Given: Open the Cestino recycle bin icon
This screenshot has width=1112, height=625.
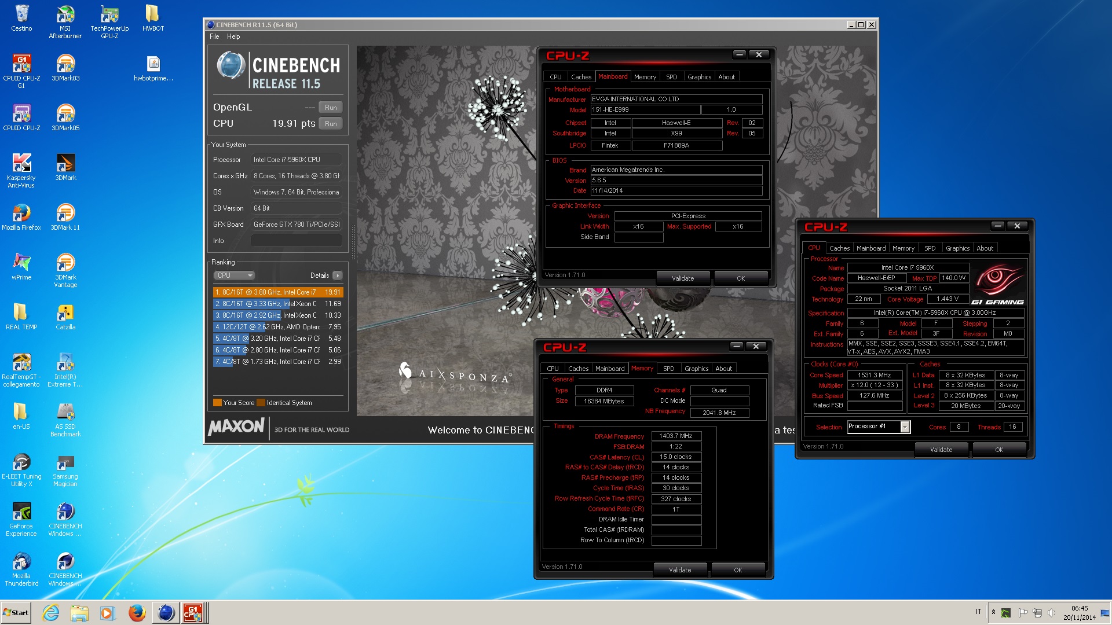Looking at the screenshot, I should [x=21, y=19].
